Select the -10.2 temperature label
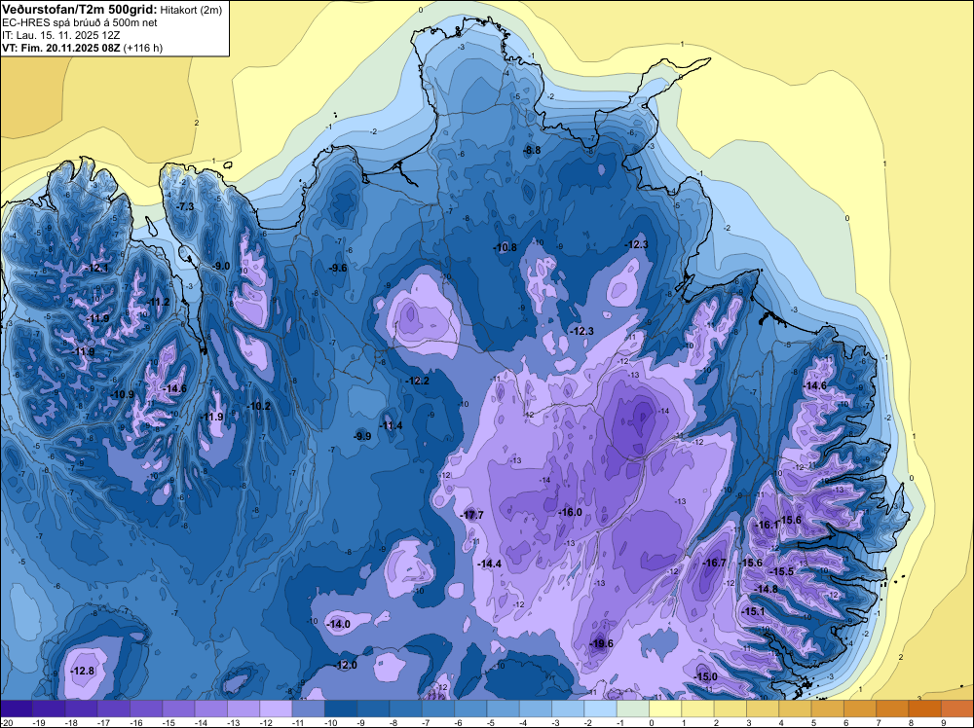Screen dimensions: 974x728 click(259, 407)
